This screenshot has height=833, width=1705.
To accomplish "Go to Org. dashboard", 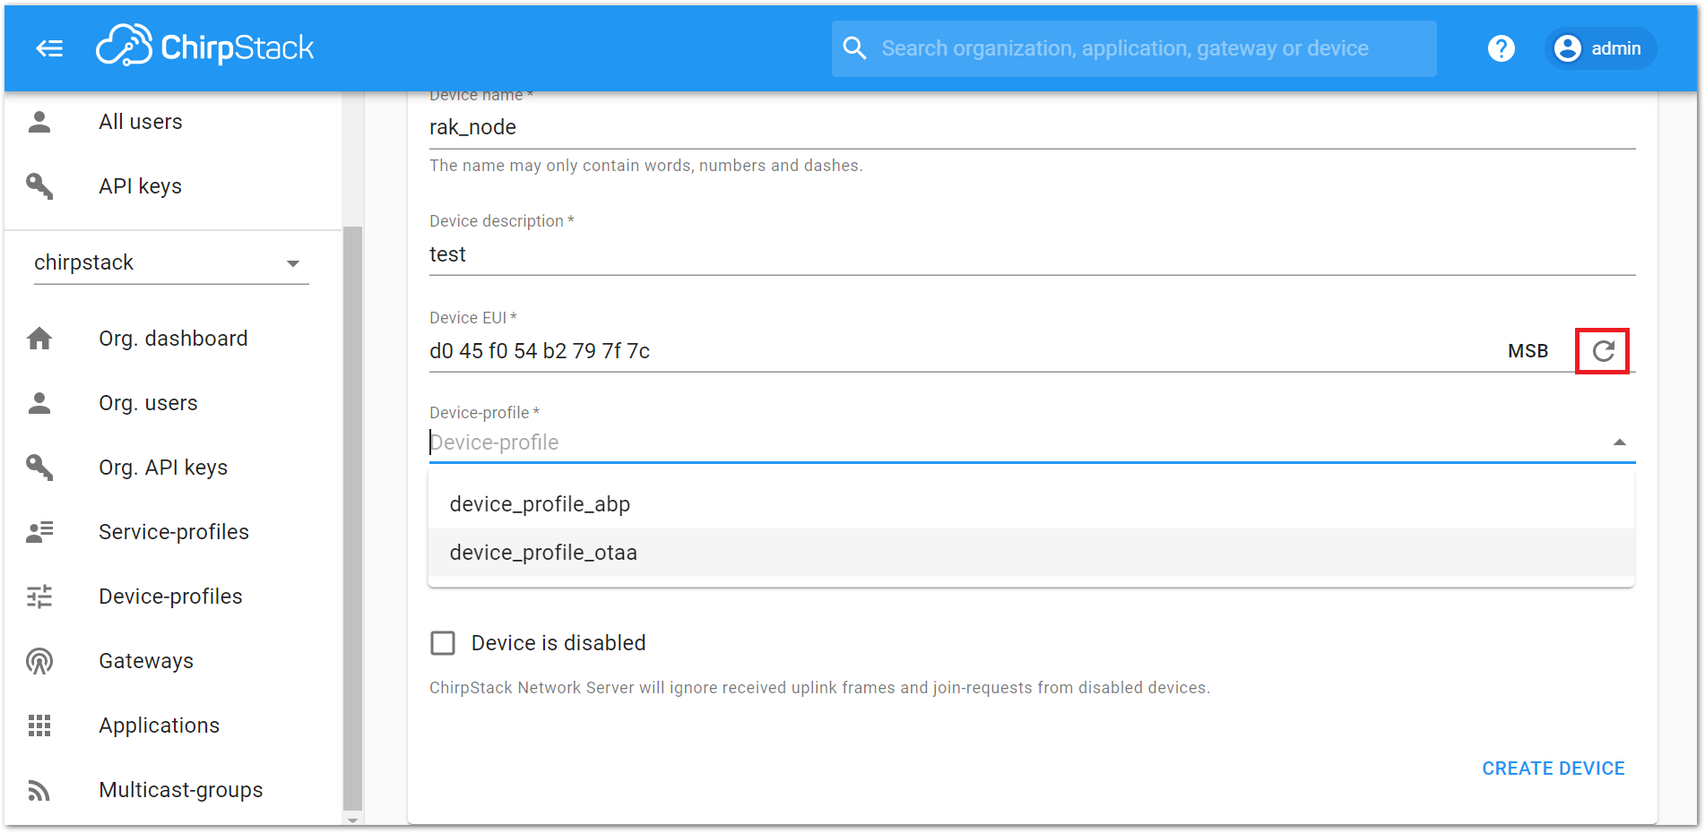I will (173, 339).
